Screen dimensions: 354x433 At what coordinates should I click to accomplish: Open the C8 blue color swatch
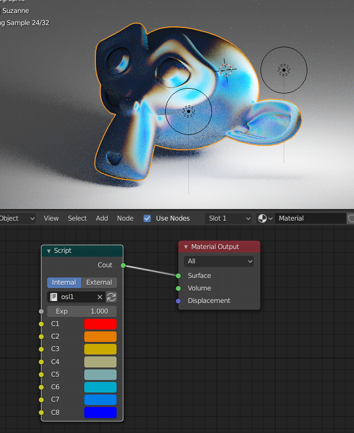100,413
